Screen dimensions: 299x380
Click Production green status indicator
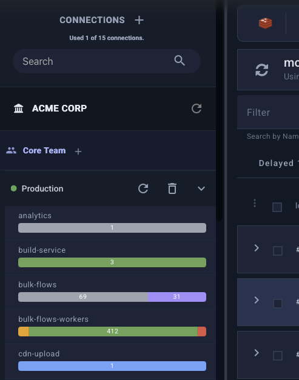coord(14,188)
